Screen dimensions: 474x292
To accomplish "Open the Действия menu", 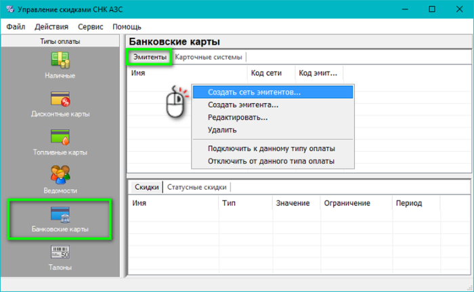I will pos(51,26).
